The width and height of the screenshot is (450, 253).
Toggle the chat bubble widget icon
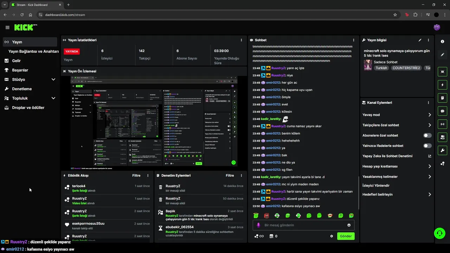pyautogui.click(x=442, y=111)
